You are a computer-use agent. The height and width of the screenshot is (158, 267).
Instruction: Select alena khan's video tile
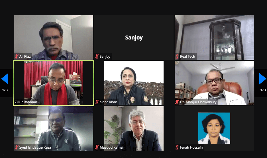tap(134, 83)
